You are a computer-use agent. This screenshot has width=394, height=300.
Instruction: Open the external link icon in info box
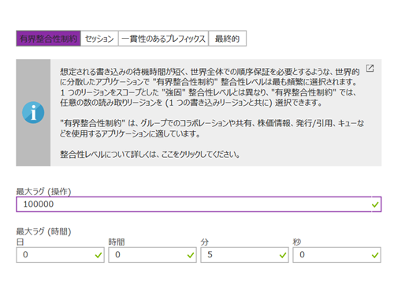pyautogui.click(x=370, y=69)
